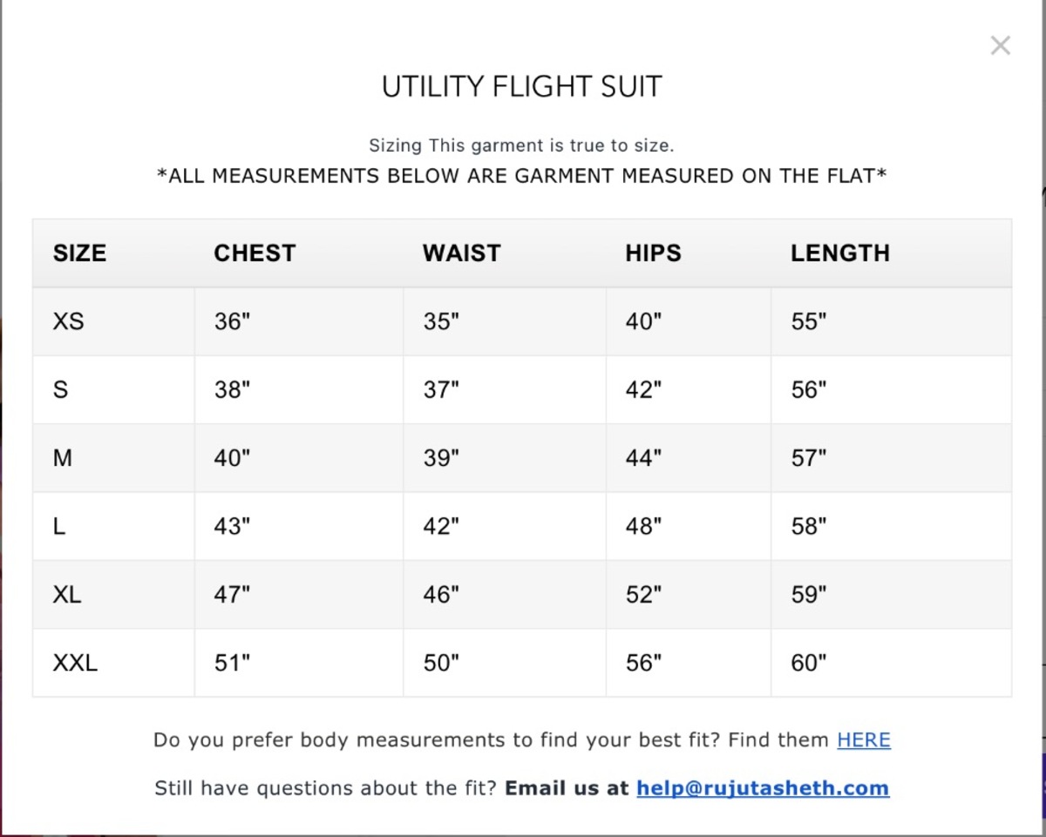Select the S size row label
1046x837 pixels.
[x=60, y=389]
